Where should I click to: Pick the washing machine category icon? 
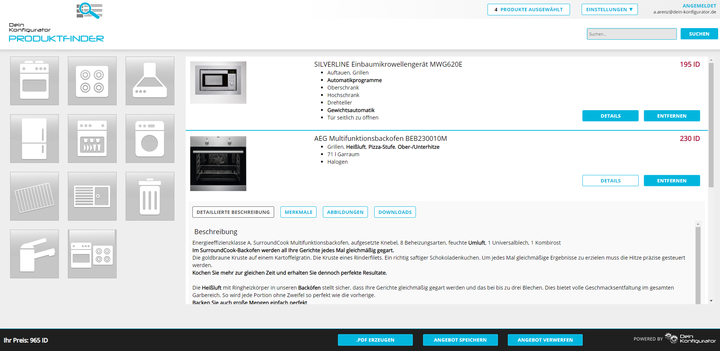coord(150,139)
